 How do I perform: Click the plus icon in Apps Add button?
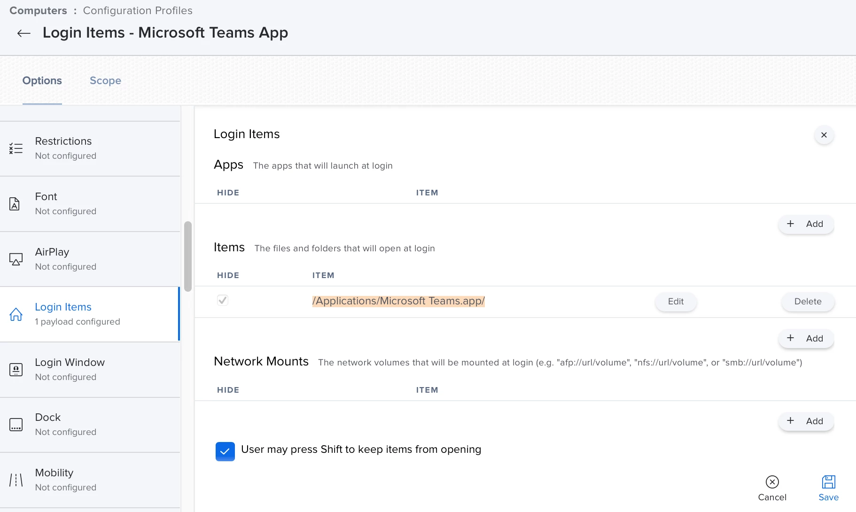pyautogui.click(x=791, y=224)
